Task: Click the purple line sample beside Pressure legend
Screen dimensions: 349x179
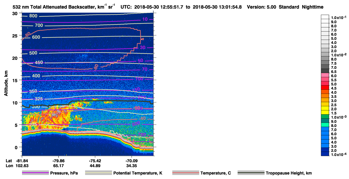Action: pos(35,173)
